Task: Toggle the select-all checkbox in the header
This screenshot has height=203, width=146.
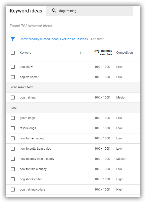Action: 13,53
